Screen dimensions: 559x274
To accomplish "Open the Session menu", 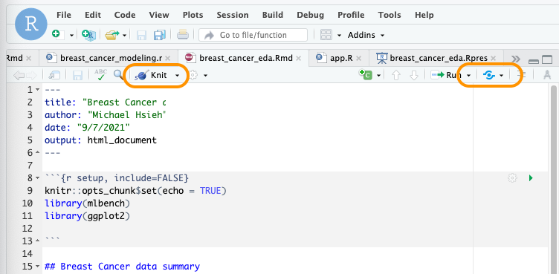I will pos(233,15).
